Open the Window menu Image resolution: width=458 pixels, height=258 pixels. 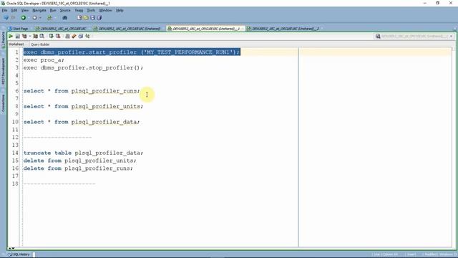point(105,10)
